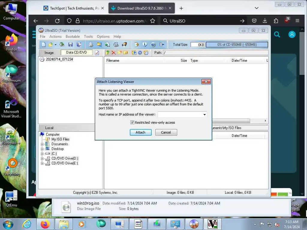Uncheck Restricted view-only access checkbox
The image size is (307, 230).
click(x=132, y=122)
